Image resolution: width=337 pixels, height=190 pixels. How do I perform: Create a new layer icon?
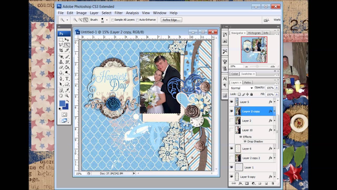266,183
